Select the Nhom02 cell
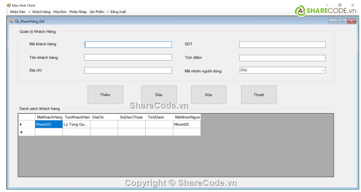 [187, 124]
